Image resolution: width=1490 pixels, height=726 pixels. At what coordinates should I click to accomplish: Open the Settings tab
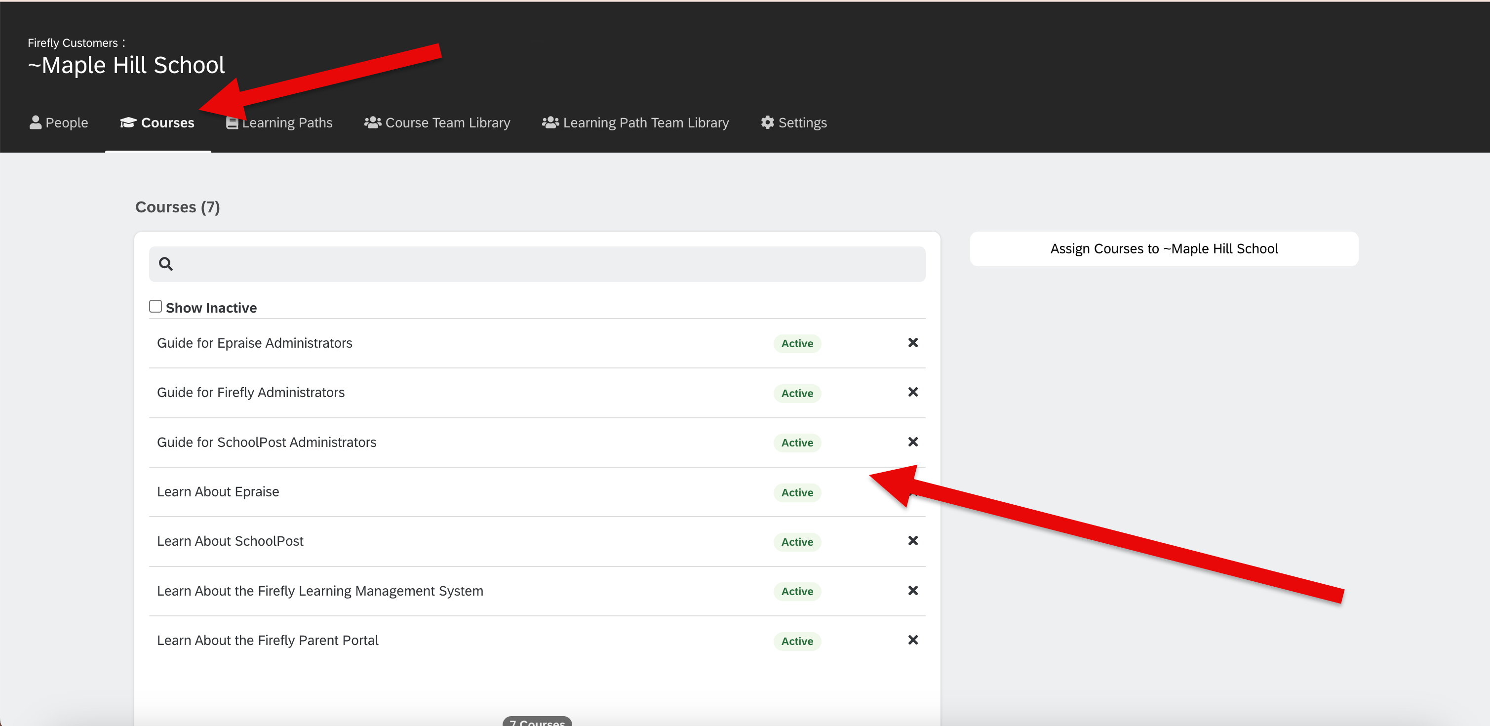[793, 122]
